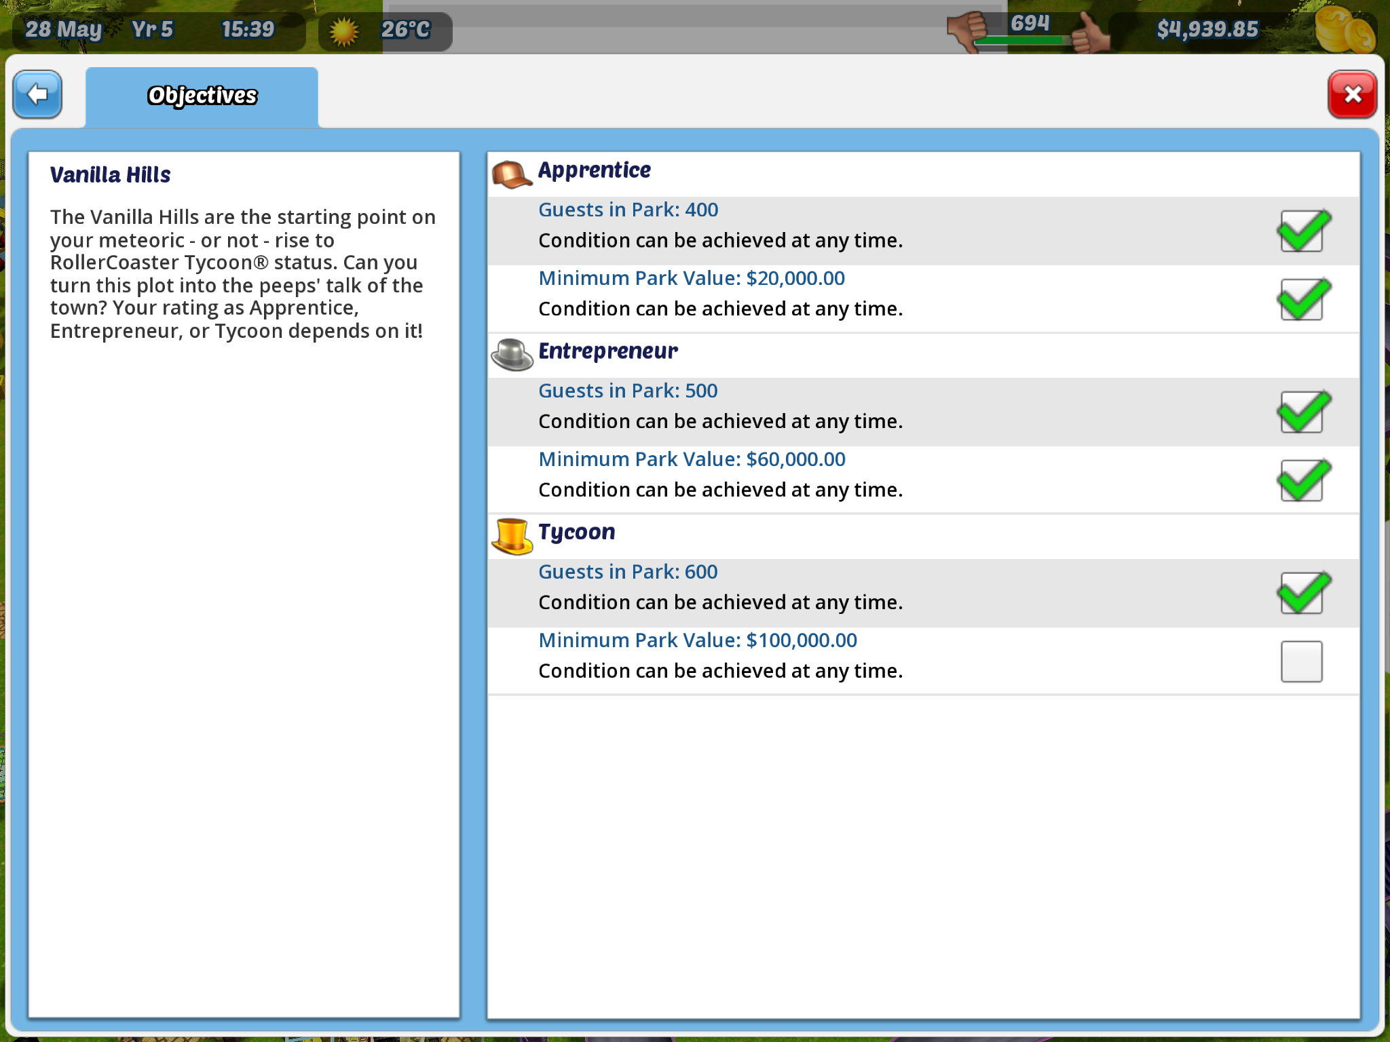Toggle checkbox for Guests in Park: 400
1390x1042 pixels.
[1302, 231]
